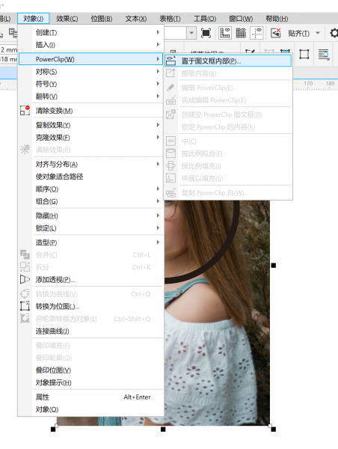Click the options gear icon

[334, 33]
